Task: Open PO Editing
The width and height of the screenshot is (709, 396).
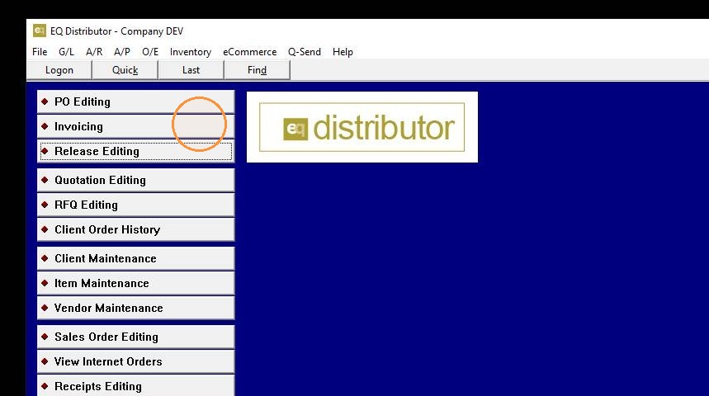Action: pos(136,101)
